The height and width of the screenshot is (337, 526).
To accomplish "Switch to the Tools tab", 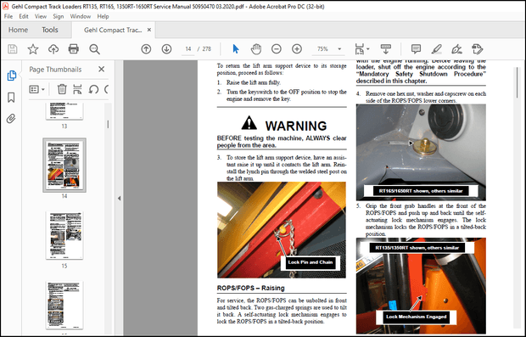I will [x=50, y=30].
